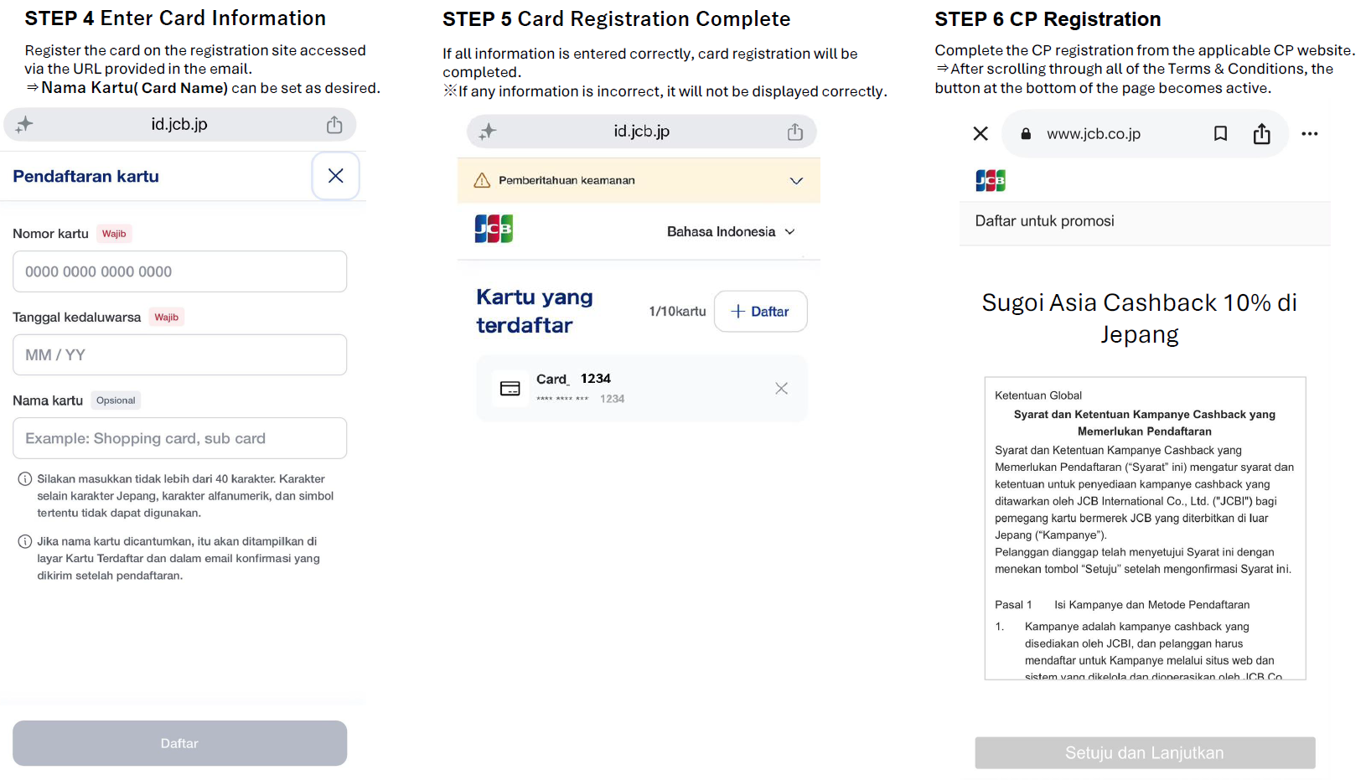
Task: Click the Setuju dan Lanjutkan button
Action: (1145, 752)
